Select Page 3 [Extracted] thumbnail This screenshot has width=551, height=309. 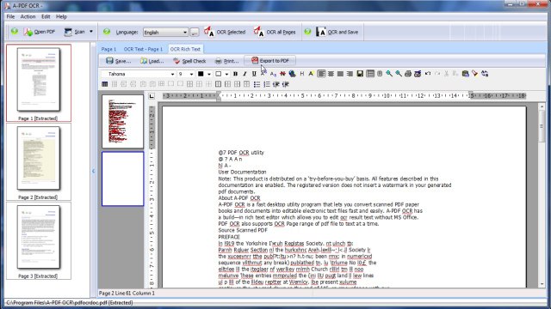(38, 240)
